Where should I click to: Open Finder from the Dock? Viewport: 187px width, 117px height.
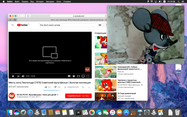coord(10,112)
